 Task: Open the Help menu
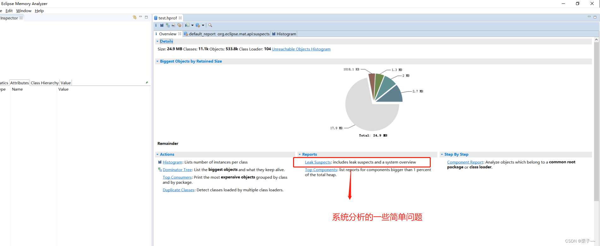(x=39, y=11)
